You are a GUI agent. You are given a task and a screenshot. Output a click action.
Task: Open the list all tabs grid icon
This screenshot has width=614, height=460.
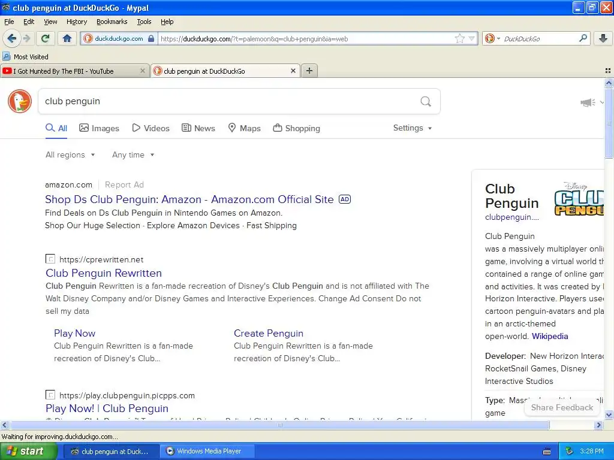point(608,71)
